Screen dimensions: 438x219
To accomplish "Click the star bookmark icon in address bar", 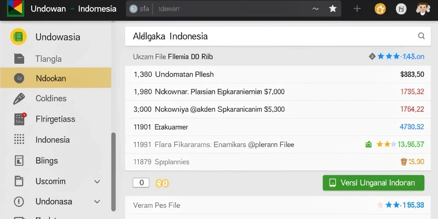I will tap(332, 9).
